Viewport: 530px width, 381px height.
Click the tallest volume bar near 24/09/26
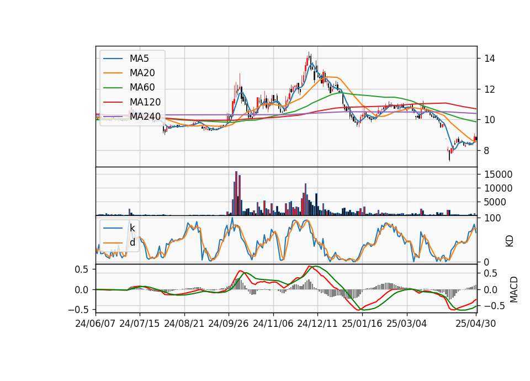coord(236,193)
